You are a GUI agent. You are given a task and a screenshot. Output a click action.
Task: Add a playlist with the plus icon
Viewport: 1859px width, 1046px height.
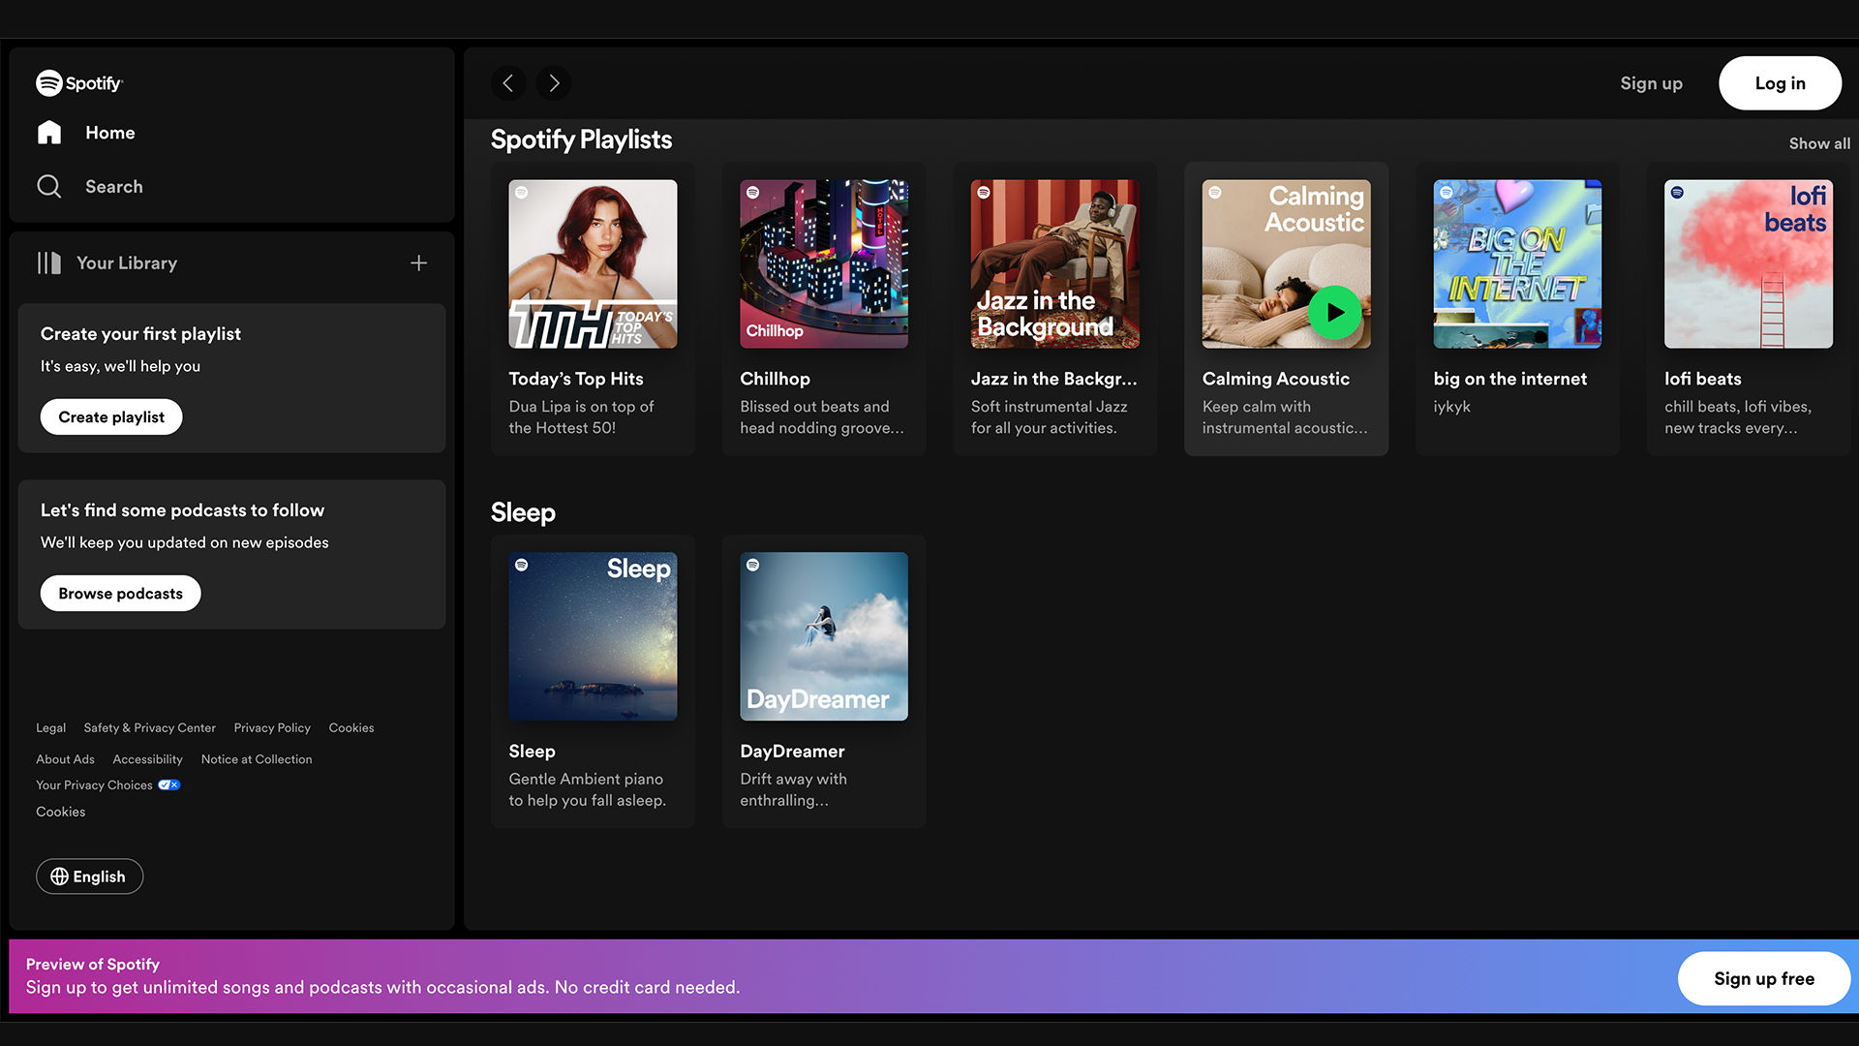[x=418, y=263]
